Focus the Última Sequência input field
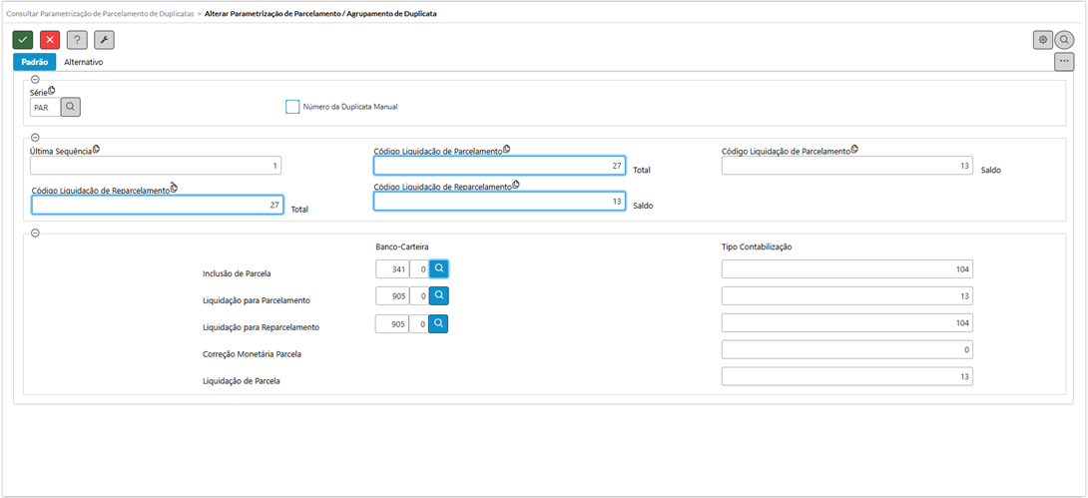 [156, 166]
